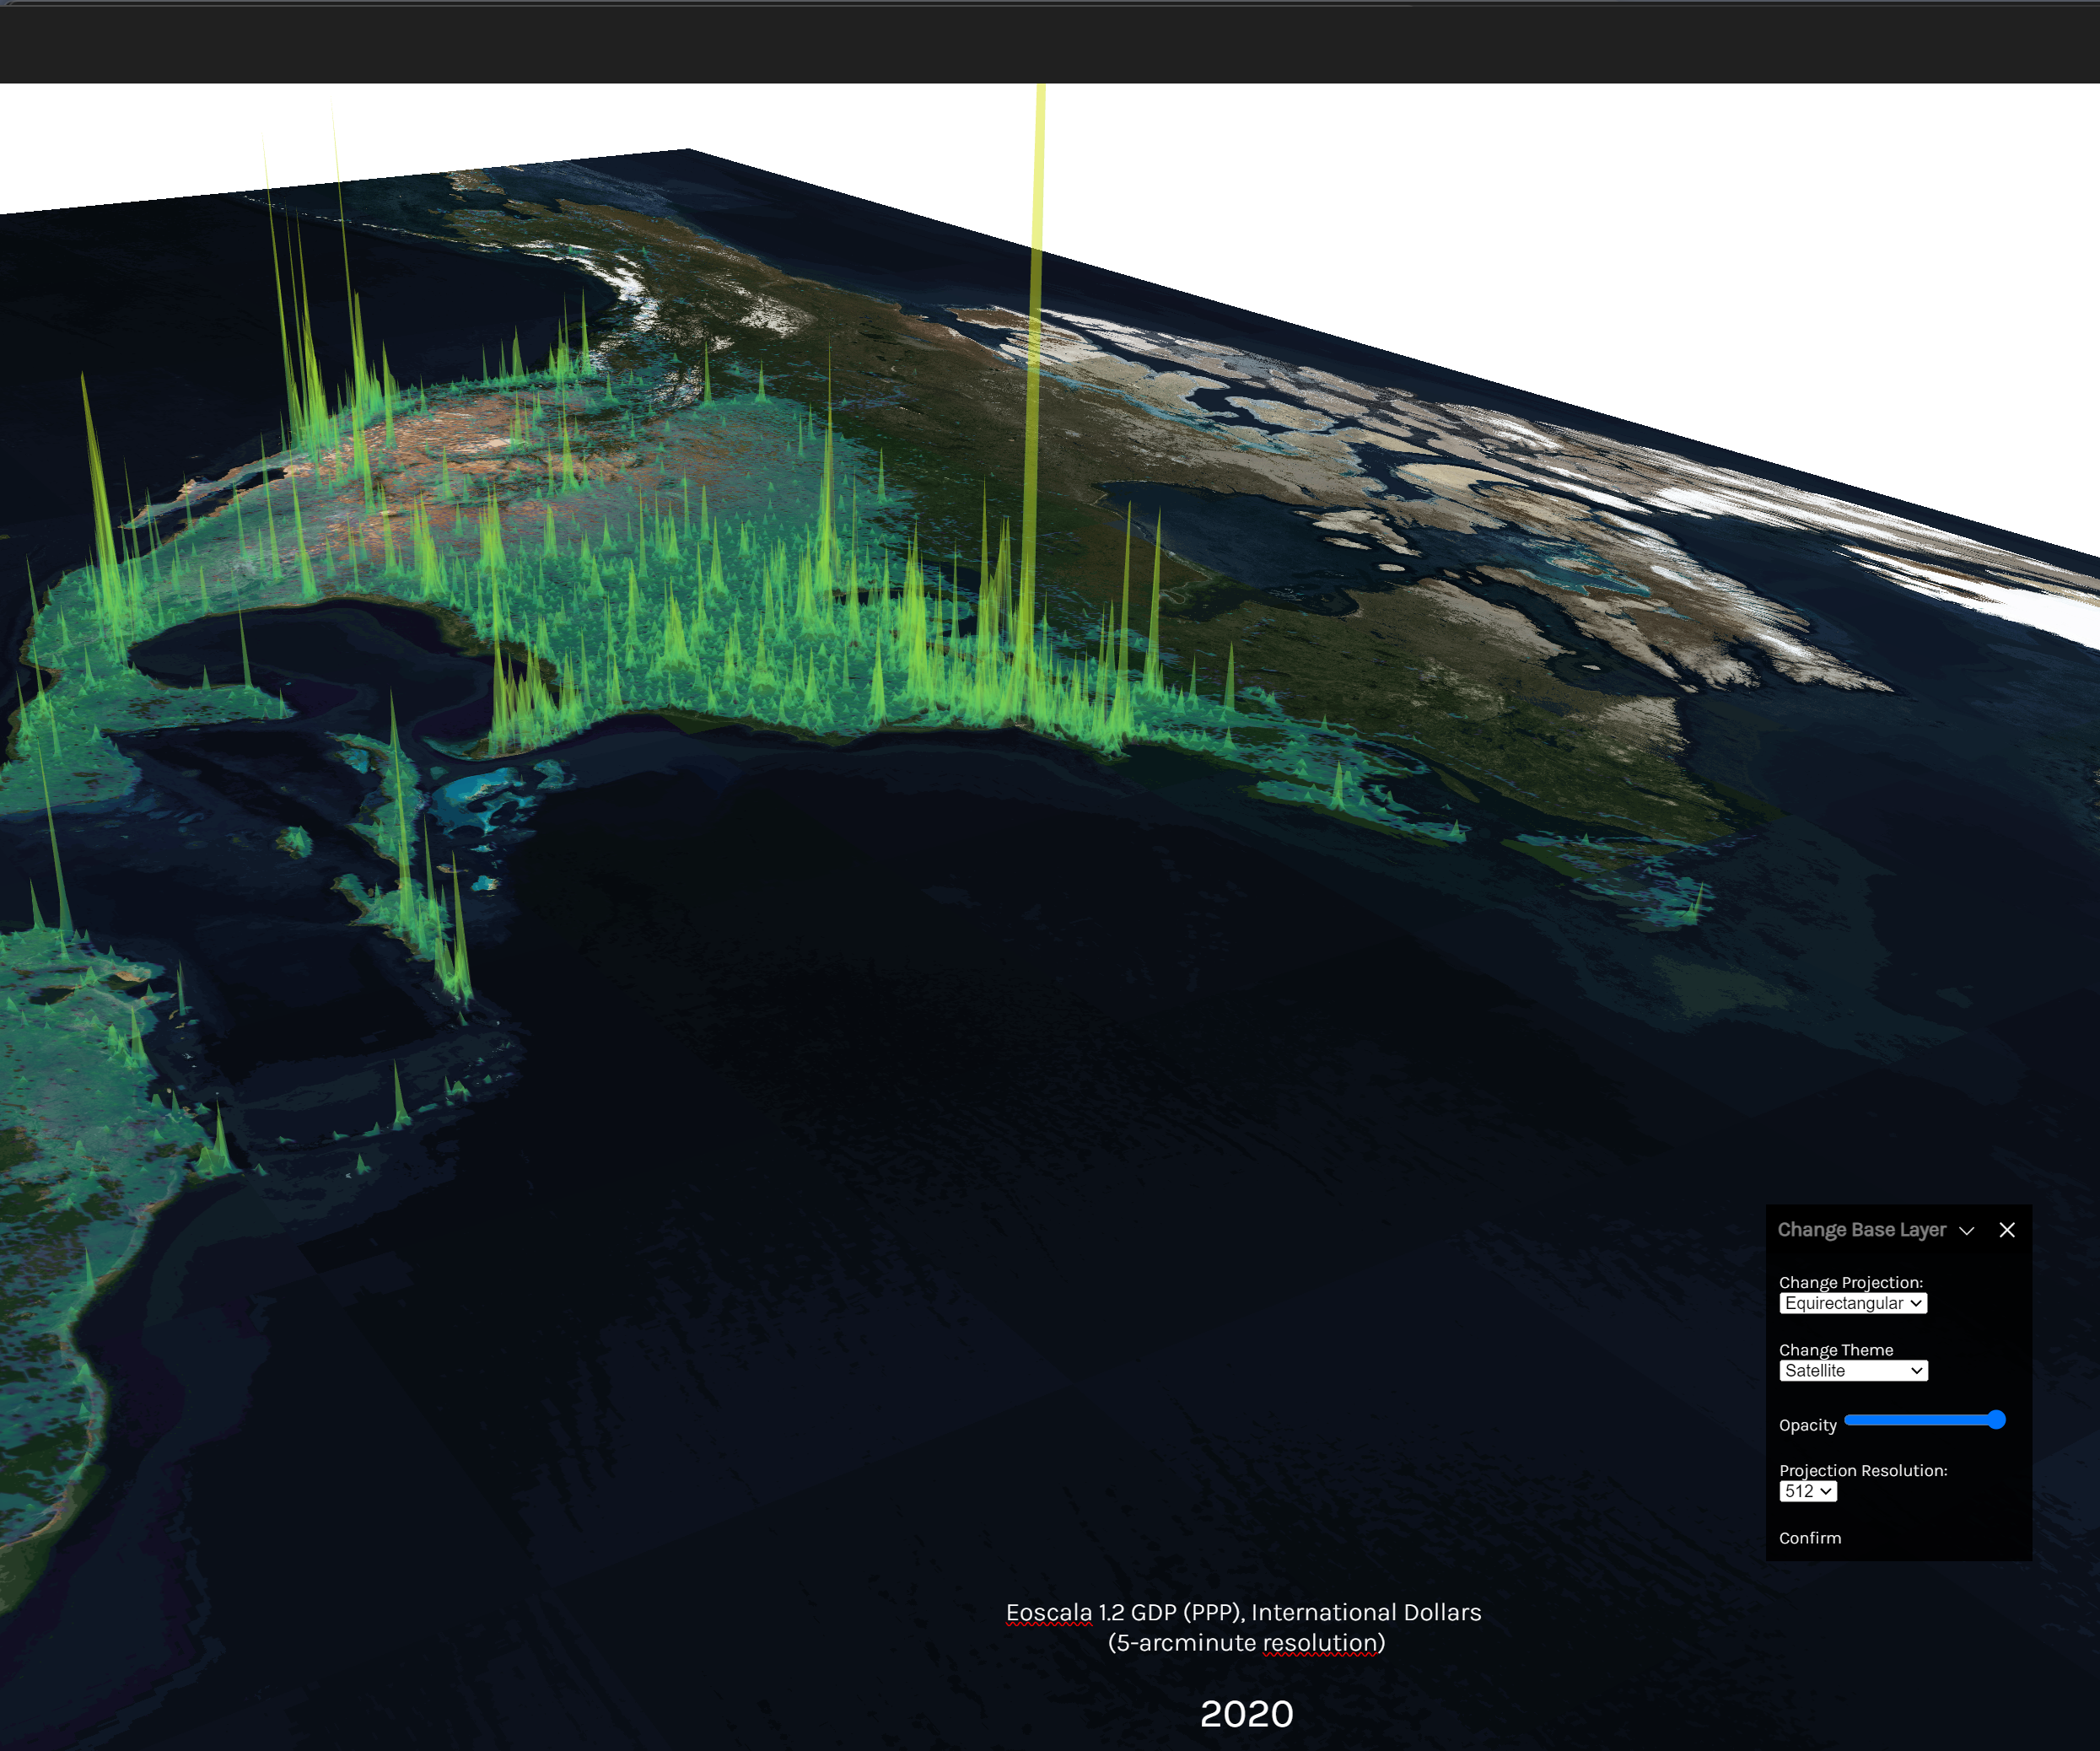The image size is (2100, 1751).
Task: Click the 5-arcminute resolution subtitle
Action: (x=1246, y=1642)
